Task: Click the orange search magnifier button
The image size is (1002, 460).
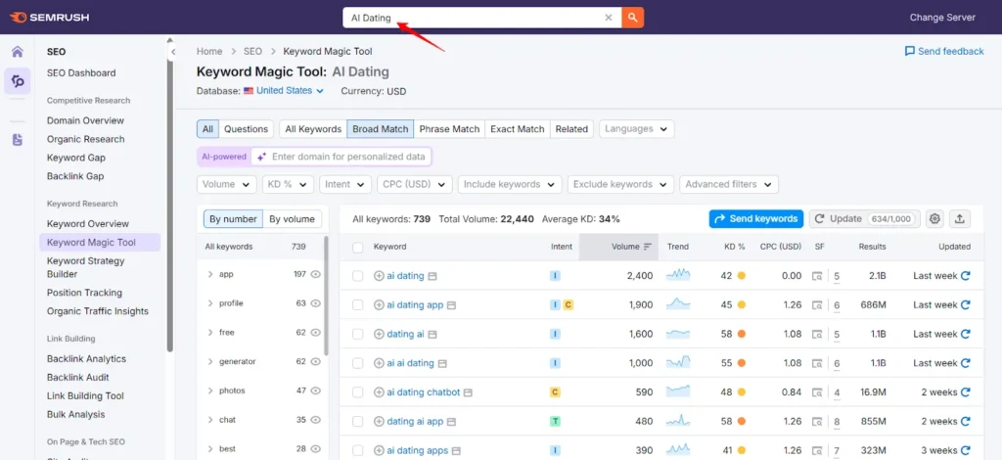Action: (x=633, y=18)
